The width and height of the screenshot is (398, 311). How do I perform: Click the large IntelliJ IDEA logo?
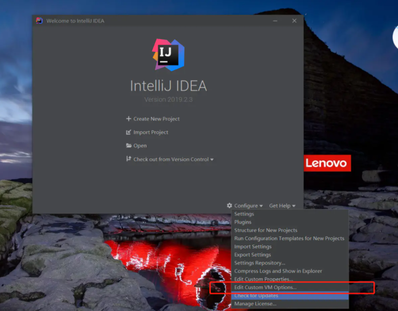(168, 55)
